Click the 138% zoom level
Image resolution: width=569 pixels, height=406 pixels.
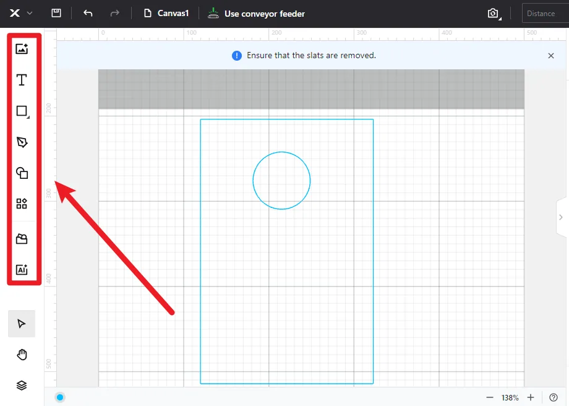pos(510,398)
